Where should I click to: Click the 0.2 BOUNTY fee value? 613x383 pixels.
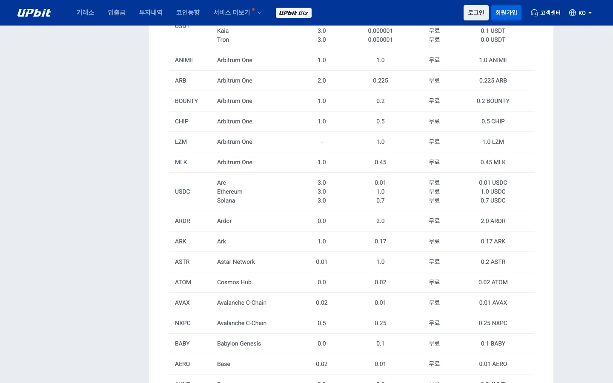(493, 101)
